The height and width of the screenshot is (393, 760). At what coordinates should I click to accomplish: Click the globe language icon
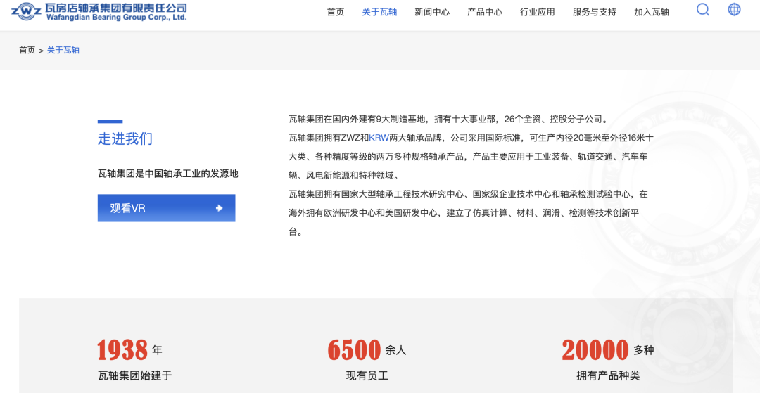coord(734,10)
